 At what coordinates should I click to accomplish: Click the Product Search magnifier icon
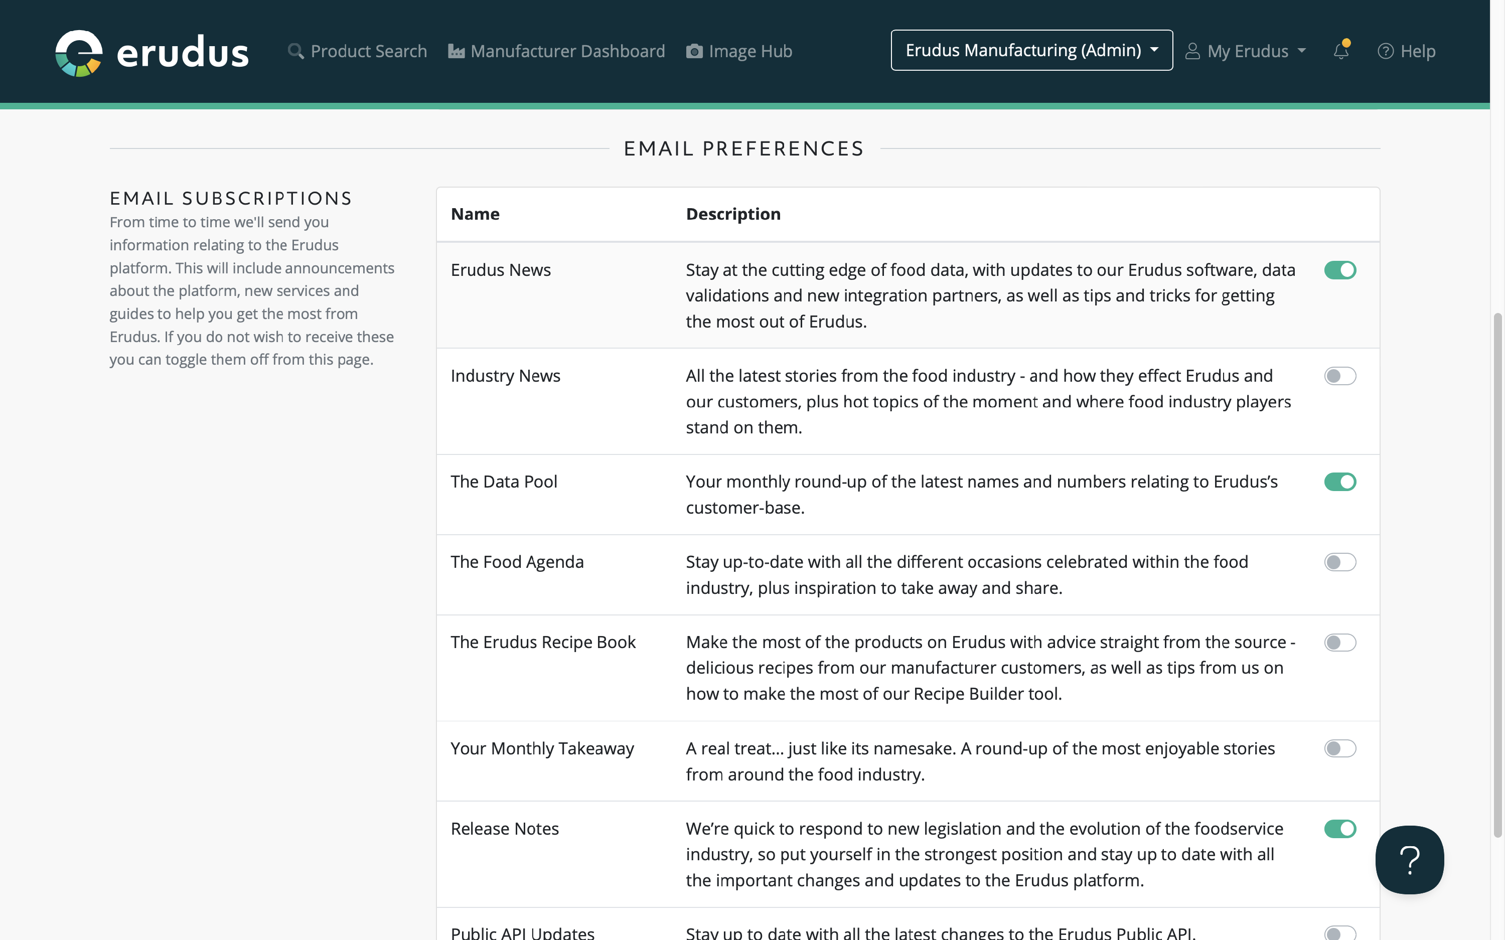pos(296,51)
